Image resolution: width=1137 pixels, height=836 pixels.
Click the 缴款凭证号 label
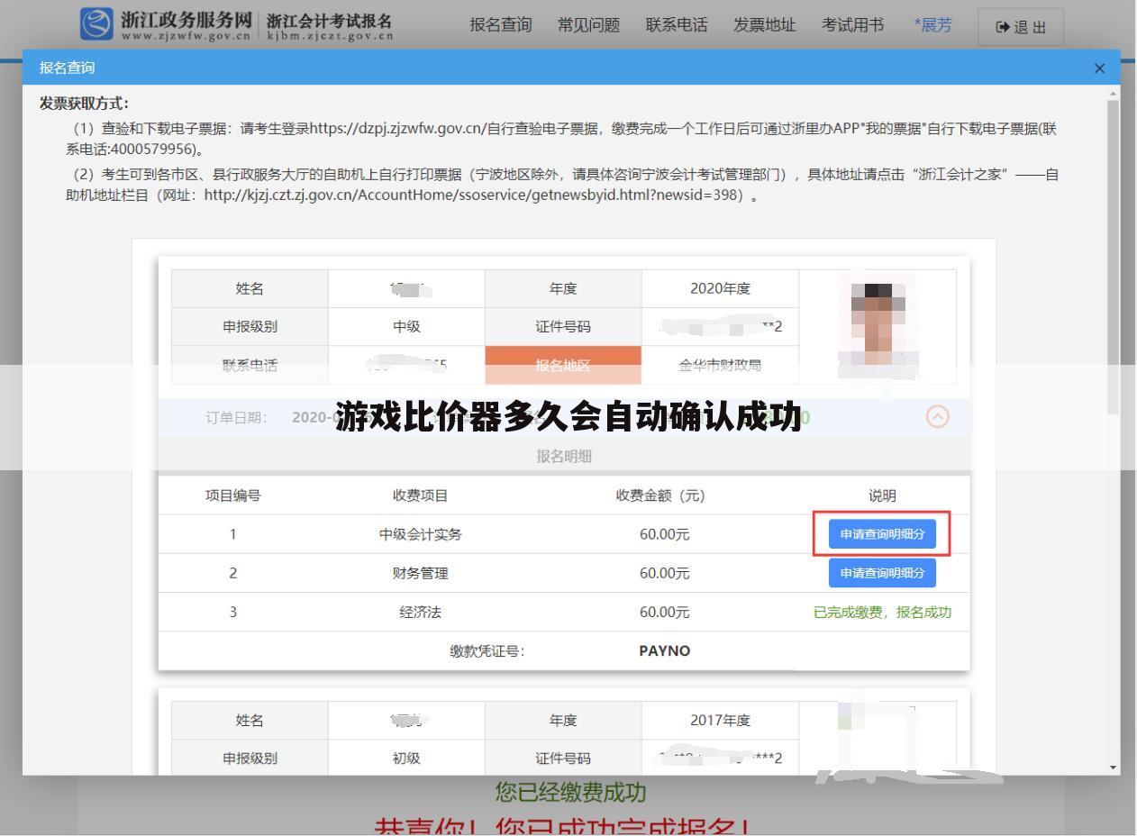pyautogui.click(x=487, y=651)
